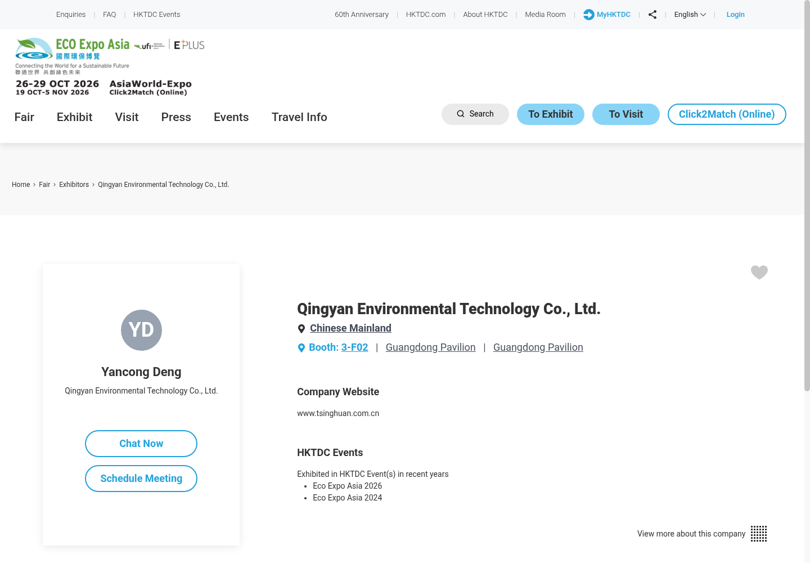This screenshot has width=810, height=563.
Task: Open the Events menu
Action: [x=231, y=117]
